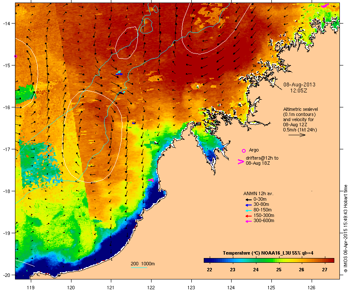Viewport: 351px width, 291px height.
Task: Click the '80-150m' depth label
Action: pyautogui.click(x=262, y=210)
